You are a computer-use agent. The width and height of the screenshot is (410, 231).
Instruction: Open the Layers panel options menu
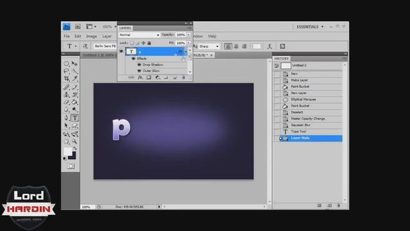(189, 28)
